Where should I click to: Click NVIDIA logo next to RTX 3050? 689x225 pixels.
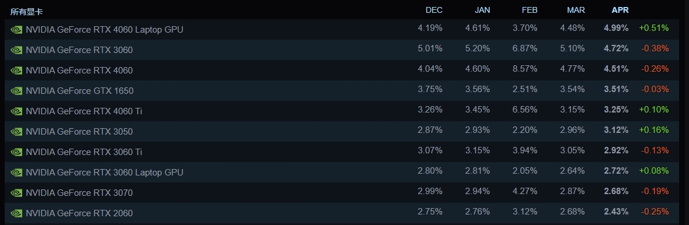[16, 132]
